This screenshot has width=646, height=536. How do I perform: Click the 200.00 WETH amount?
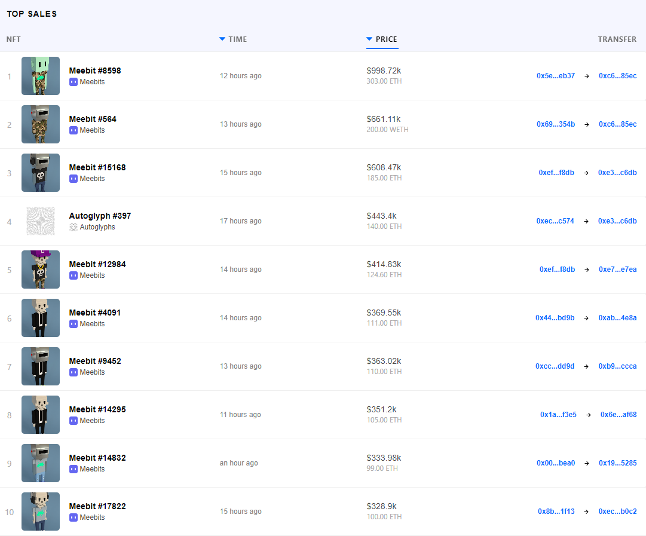387,129
